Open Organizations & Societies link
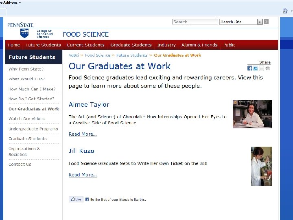The image size is (293, 220). tap(24, 152)
